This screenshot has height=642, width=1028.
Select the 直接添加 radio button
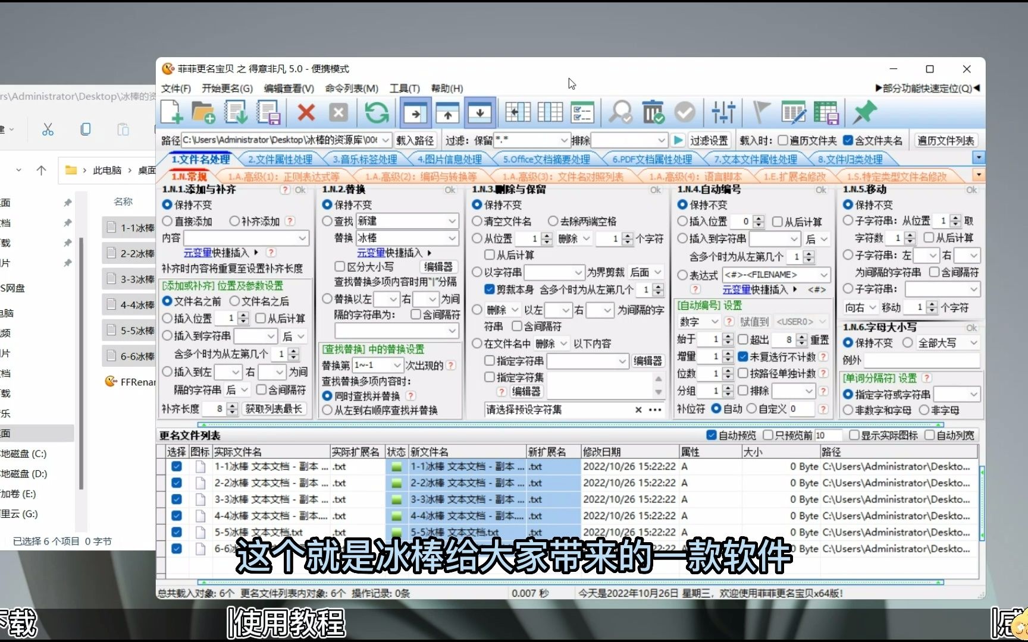point(167,221)
